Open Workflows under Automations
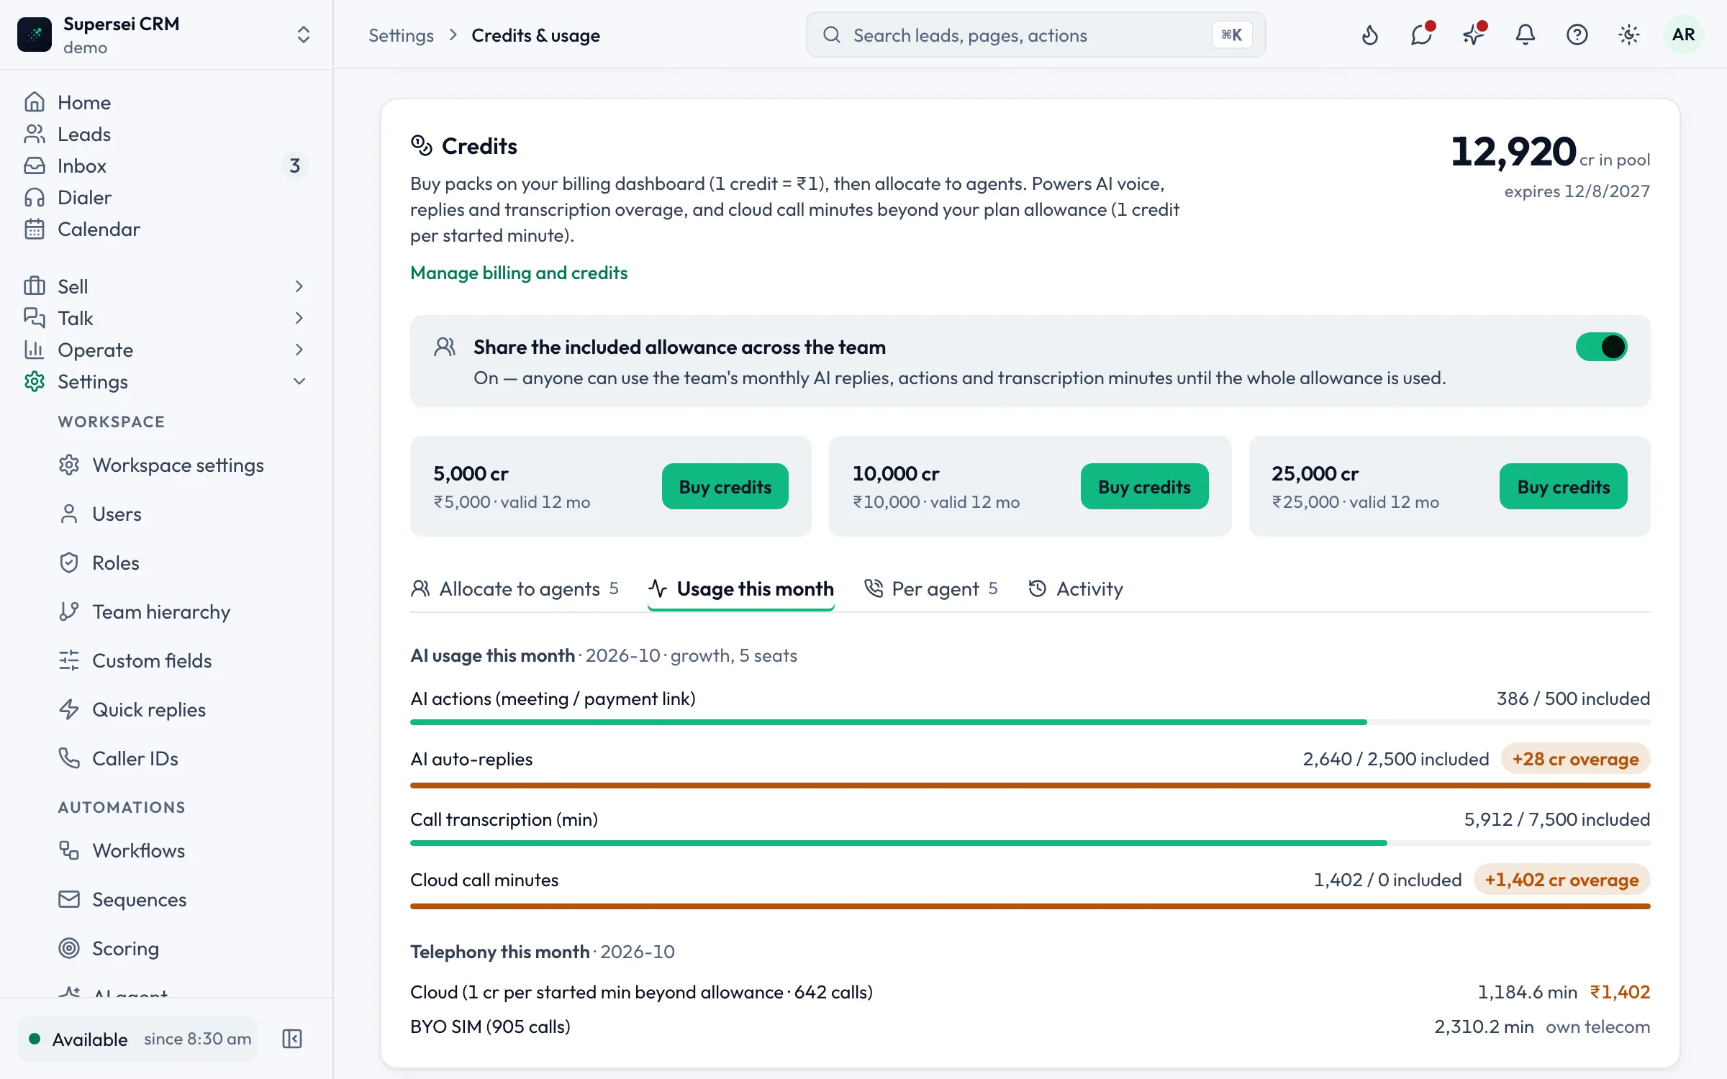1727x1079 pixels. click(x=183, y=850)
